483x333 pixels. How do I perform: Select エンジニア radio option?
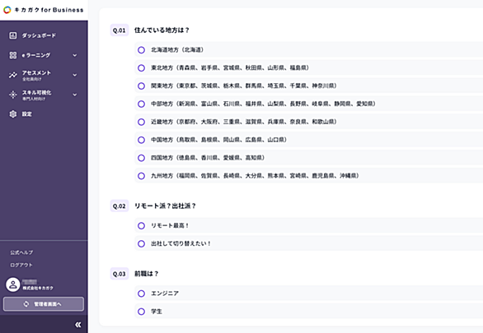tap(142, 294)
